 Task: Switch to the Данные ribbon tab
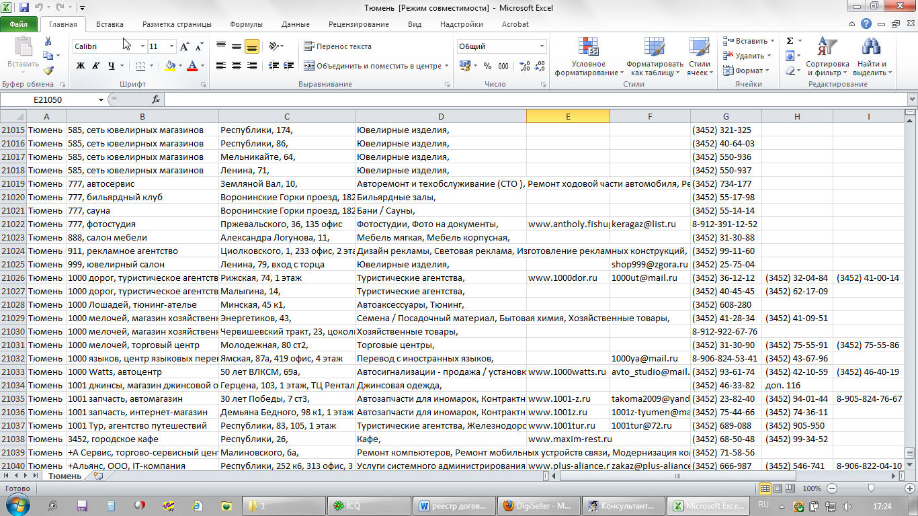[296, 24]
